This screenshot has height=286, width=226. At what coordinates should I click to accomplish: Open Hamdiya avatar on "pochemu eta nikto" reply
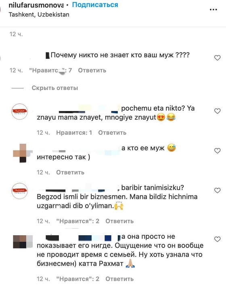coord(19,111)
